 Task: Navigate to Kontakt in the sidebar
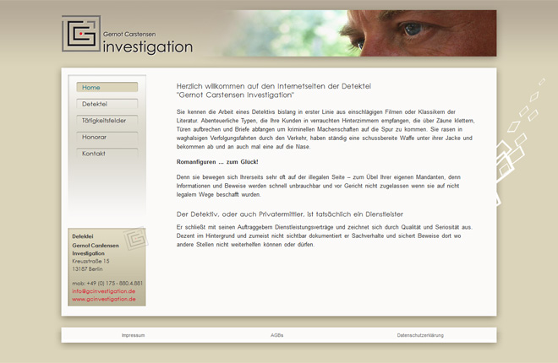[107, 154]
